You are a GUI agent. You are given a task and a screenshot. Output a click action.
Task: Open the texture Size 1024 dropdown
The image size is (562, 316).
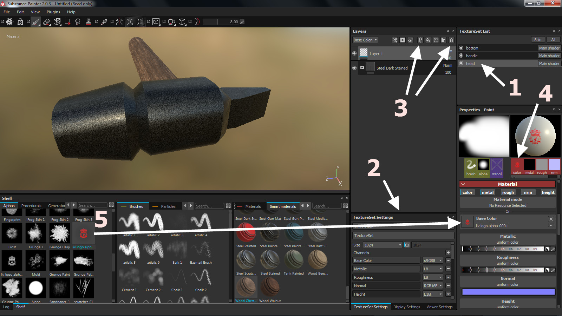[383, 245]
